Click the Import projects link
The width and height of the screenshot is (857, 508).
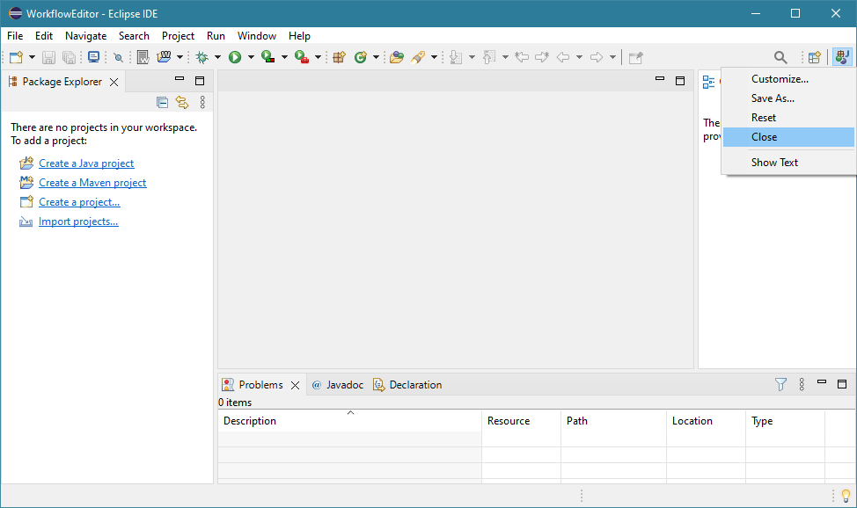pos(78,221)
